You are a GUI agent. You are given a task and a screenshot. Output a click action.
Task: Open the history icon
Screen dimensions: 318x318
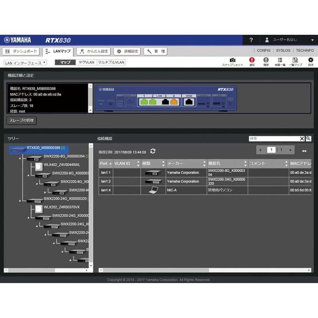(266, 60)
